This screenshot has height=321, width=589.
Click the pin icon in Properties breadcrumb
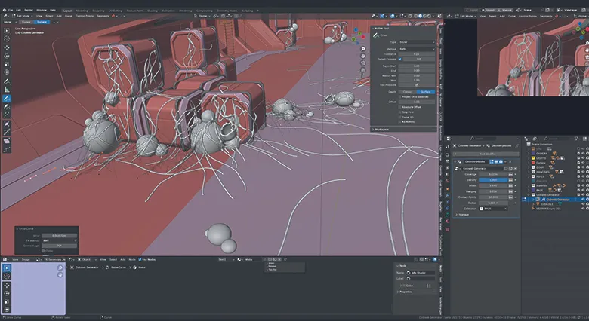pos(517,146)
